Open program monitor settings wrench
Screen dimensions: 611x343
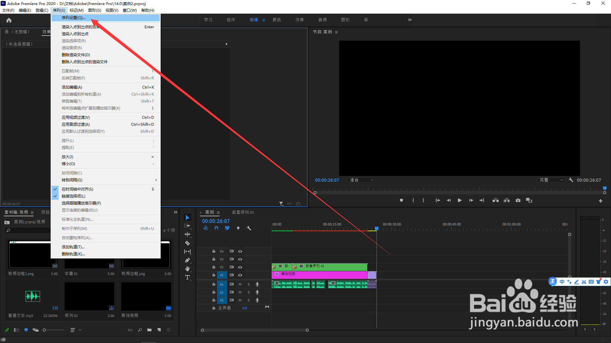[571, 180]
